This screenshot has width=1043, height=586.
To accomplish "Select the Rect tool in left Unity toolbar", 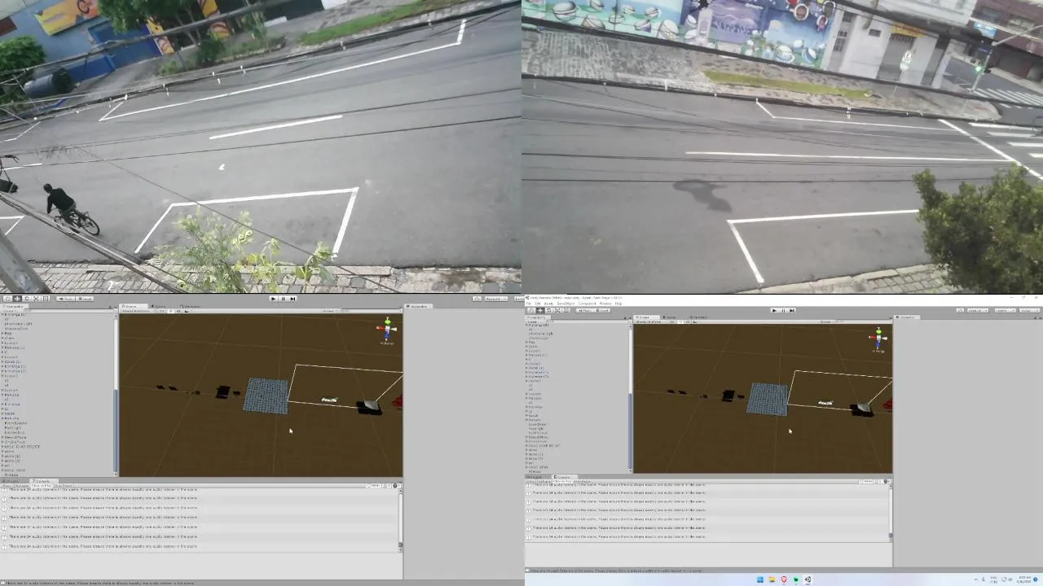I will [x=45, y=298].
